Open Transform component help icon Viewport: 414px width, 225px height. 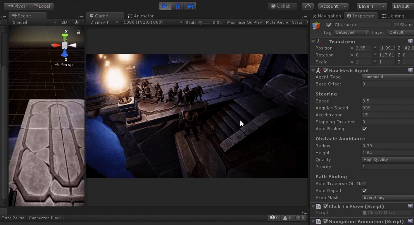410,41
